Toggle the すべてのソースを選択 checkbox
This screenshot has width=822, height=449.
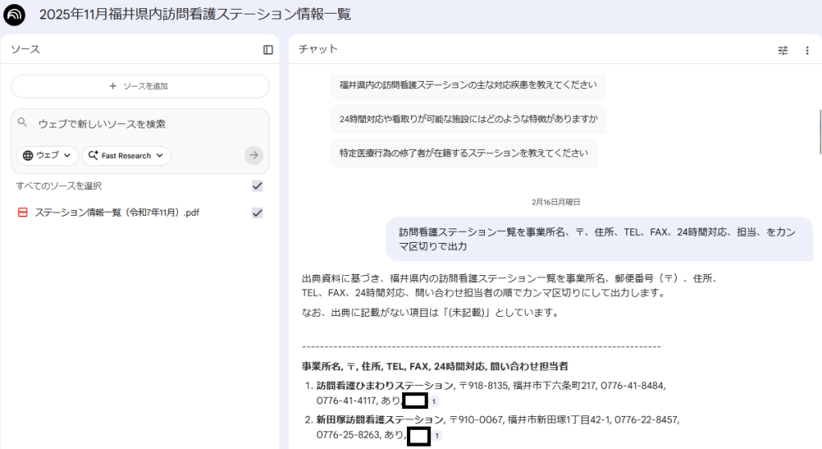click(x=257, y=186)
